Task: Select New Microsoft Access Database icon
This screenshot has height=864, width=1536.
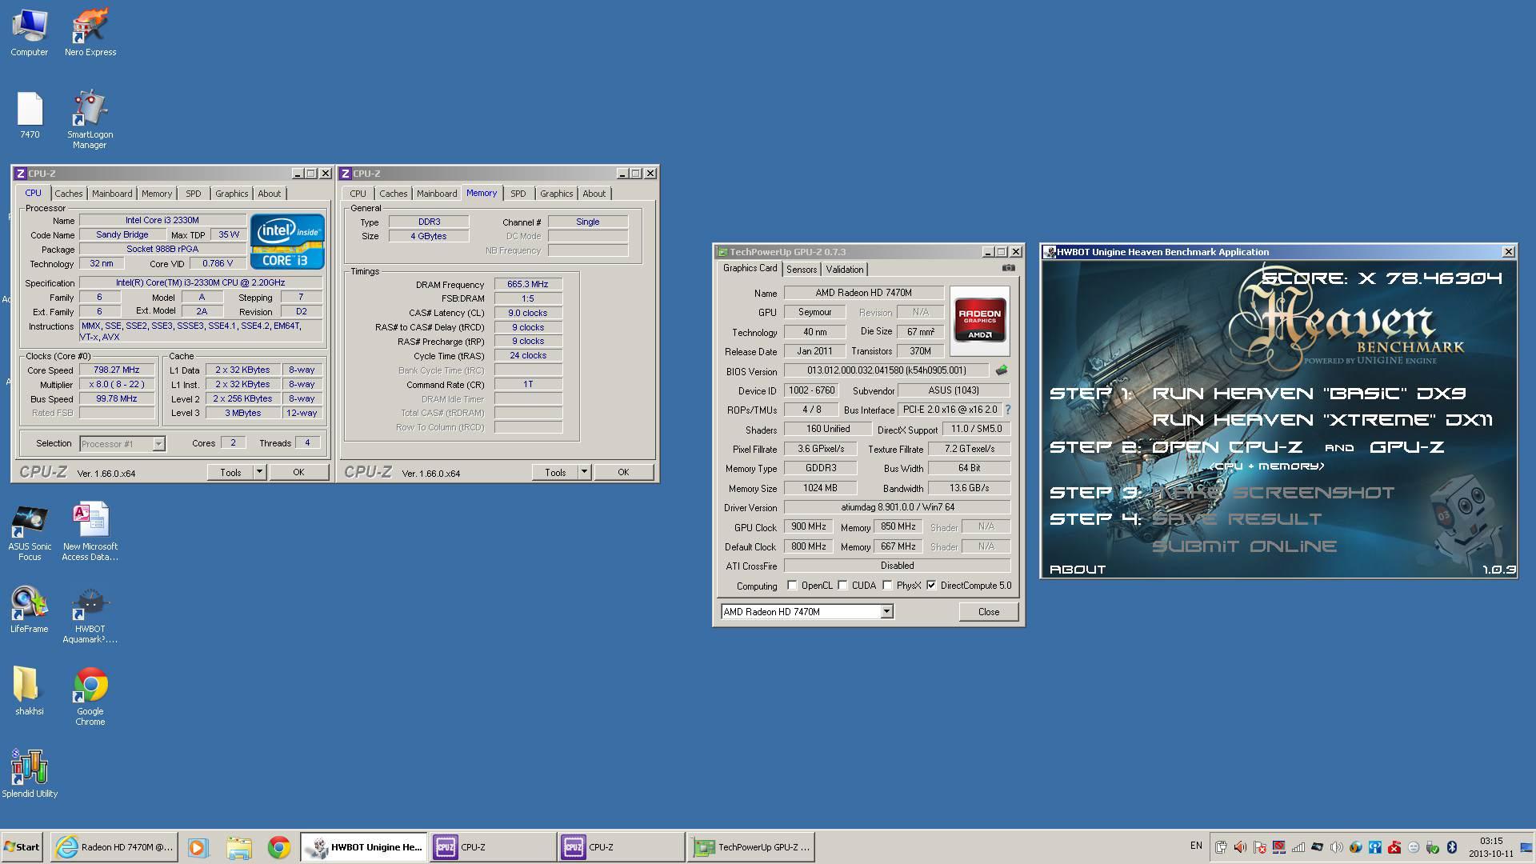Action: click(90, 532)
